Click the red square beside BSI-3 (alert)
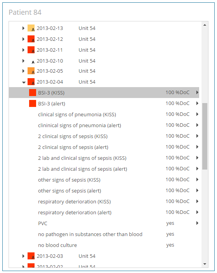Viewport: 217px width, 273px height. pos(33,103)
